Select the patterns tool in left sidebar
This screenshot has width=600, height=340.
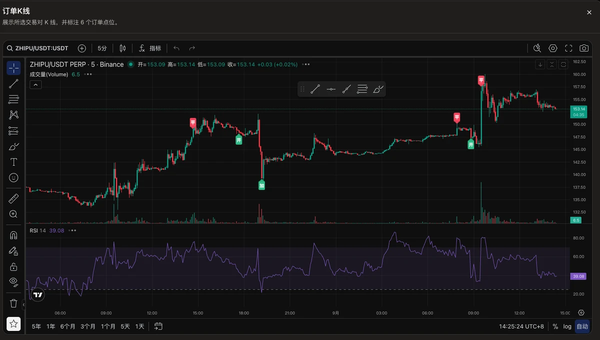point(13,115)
